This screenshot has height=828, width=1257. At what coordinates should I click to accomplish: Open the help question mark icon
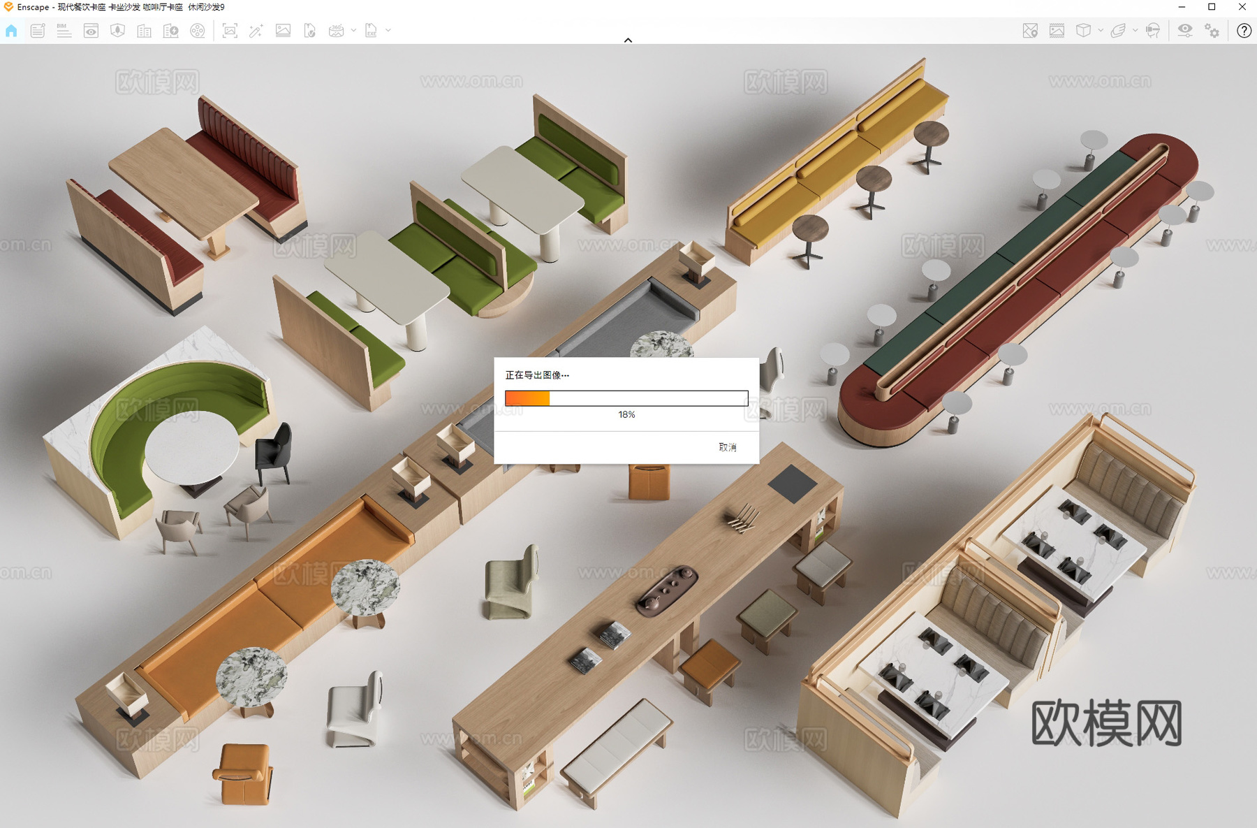point(1244,31)
